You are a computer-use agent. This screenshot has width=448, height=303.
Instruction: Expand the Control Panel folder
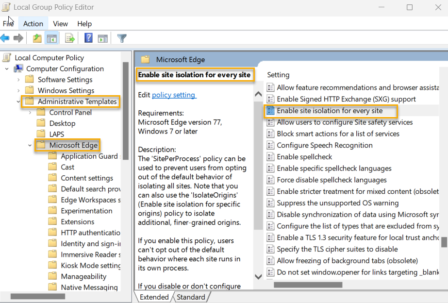click(30, 112)
